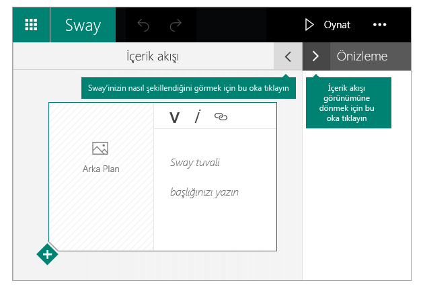This screenshot has height=289, width=423.
Task: Add a background image via picture icon
Action: (x=100, y=148)
